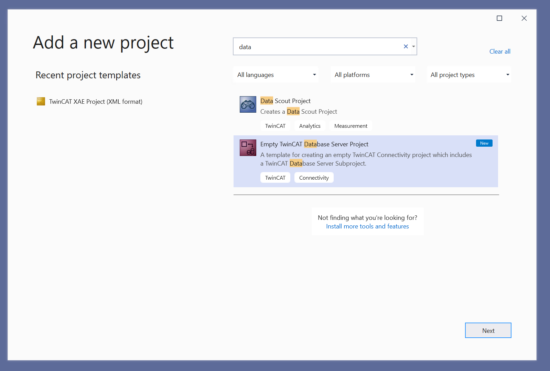Select the TwinCAT XAE Project (XML format) template

tap(89, 102)
